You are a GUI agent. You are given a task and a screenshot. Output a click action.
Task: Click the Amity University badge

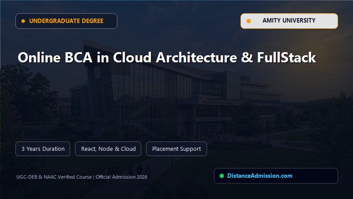point(289,21)
